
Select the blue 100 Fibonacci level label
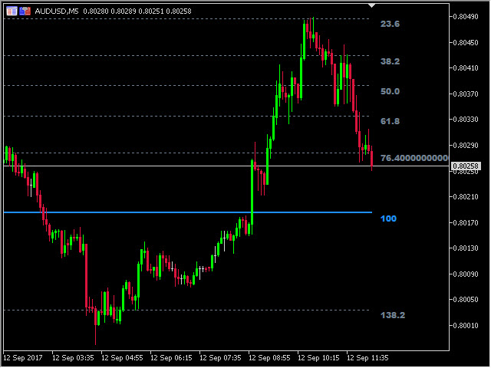click(389, 219)
